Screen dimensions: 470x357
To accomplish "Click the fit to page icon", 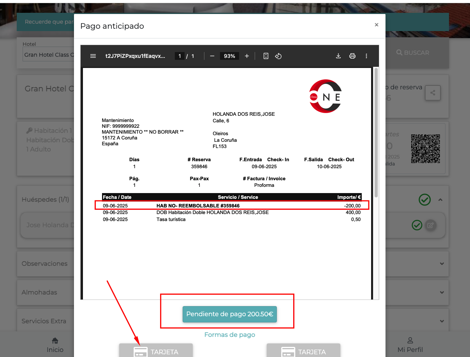I will [266, 56].
